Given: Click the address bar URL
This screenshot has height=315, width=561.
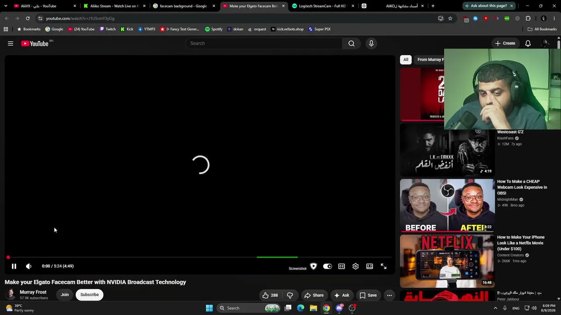Looking at the screenshot, I should 80,18.
